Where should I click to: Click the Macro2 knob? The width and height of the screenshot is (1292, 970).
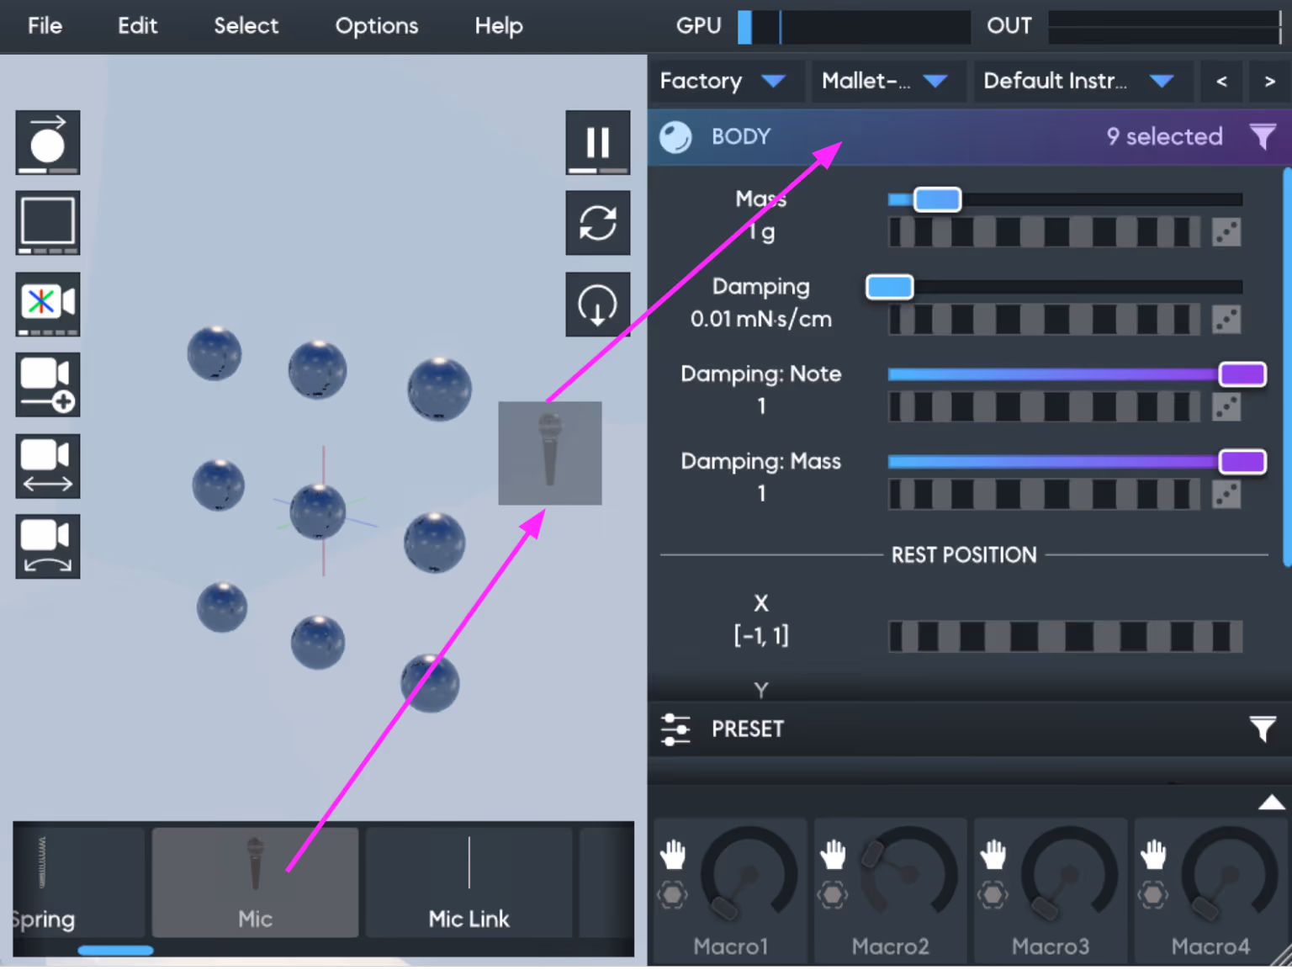(908, 875)
